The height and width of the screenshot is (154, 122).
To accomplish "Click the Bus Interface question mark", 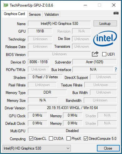I will 116,69.
